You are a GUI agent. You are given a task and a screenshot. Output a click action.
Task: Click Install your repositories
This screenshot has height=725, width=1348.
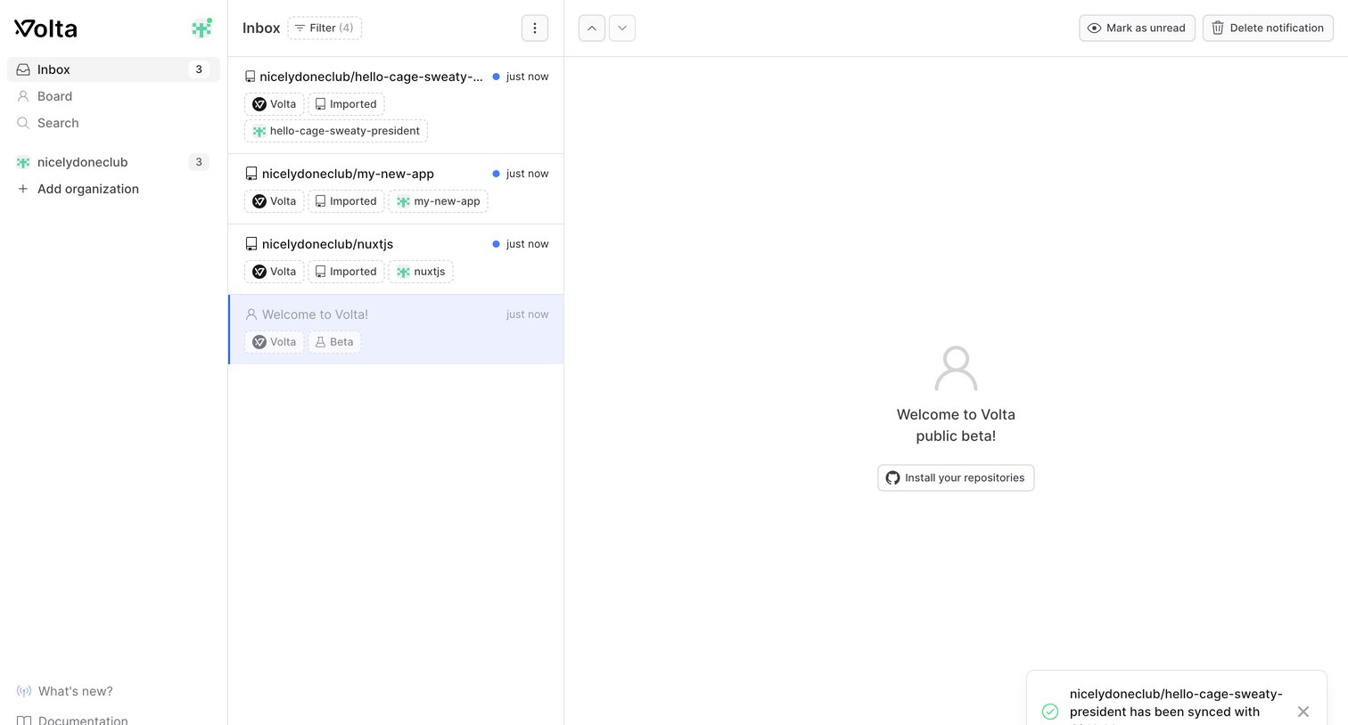(956, 478)
